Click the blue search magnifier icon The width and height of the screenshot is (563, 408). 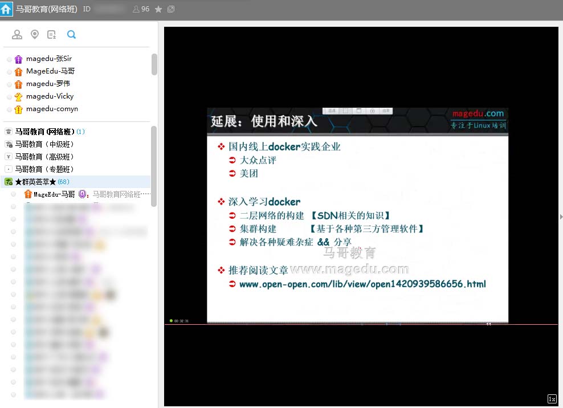point(71,35)
